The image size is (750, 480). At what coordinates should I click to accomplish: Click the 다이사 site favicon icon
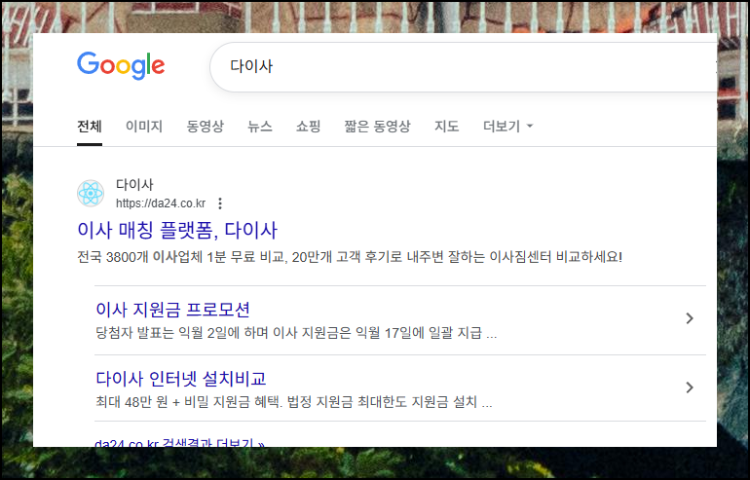click(91, 194)
